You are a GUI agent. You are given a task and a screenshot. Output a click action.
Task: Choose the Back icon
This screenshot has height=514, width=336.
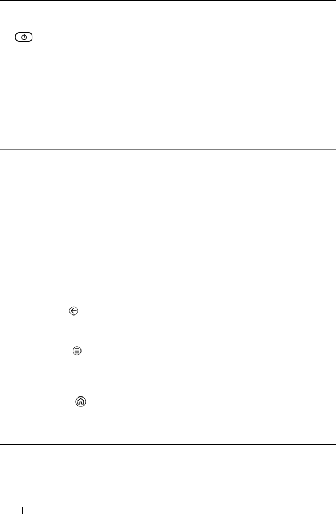(73, 310)
